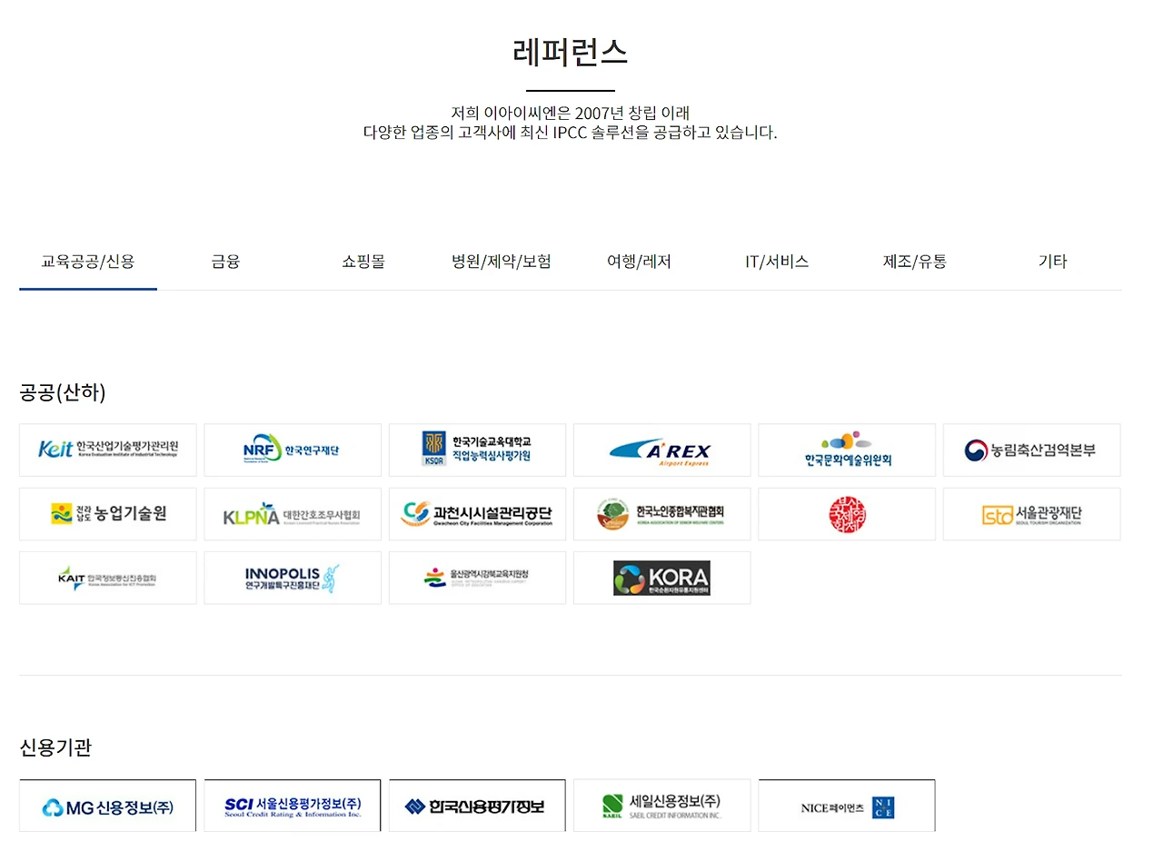This screenshot has height=861, width=1163.
Task: Switch to the 여행/레저 tab
Action: (x=639, y=262)
